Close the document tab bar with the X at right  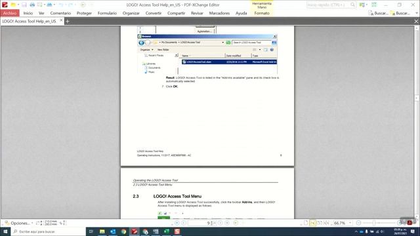click(416, 22)
